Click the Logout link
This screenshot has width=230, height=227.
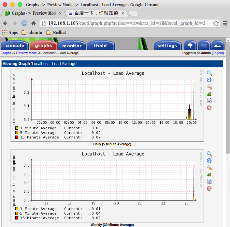pyautogui.click(x=218, y=53)
